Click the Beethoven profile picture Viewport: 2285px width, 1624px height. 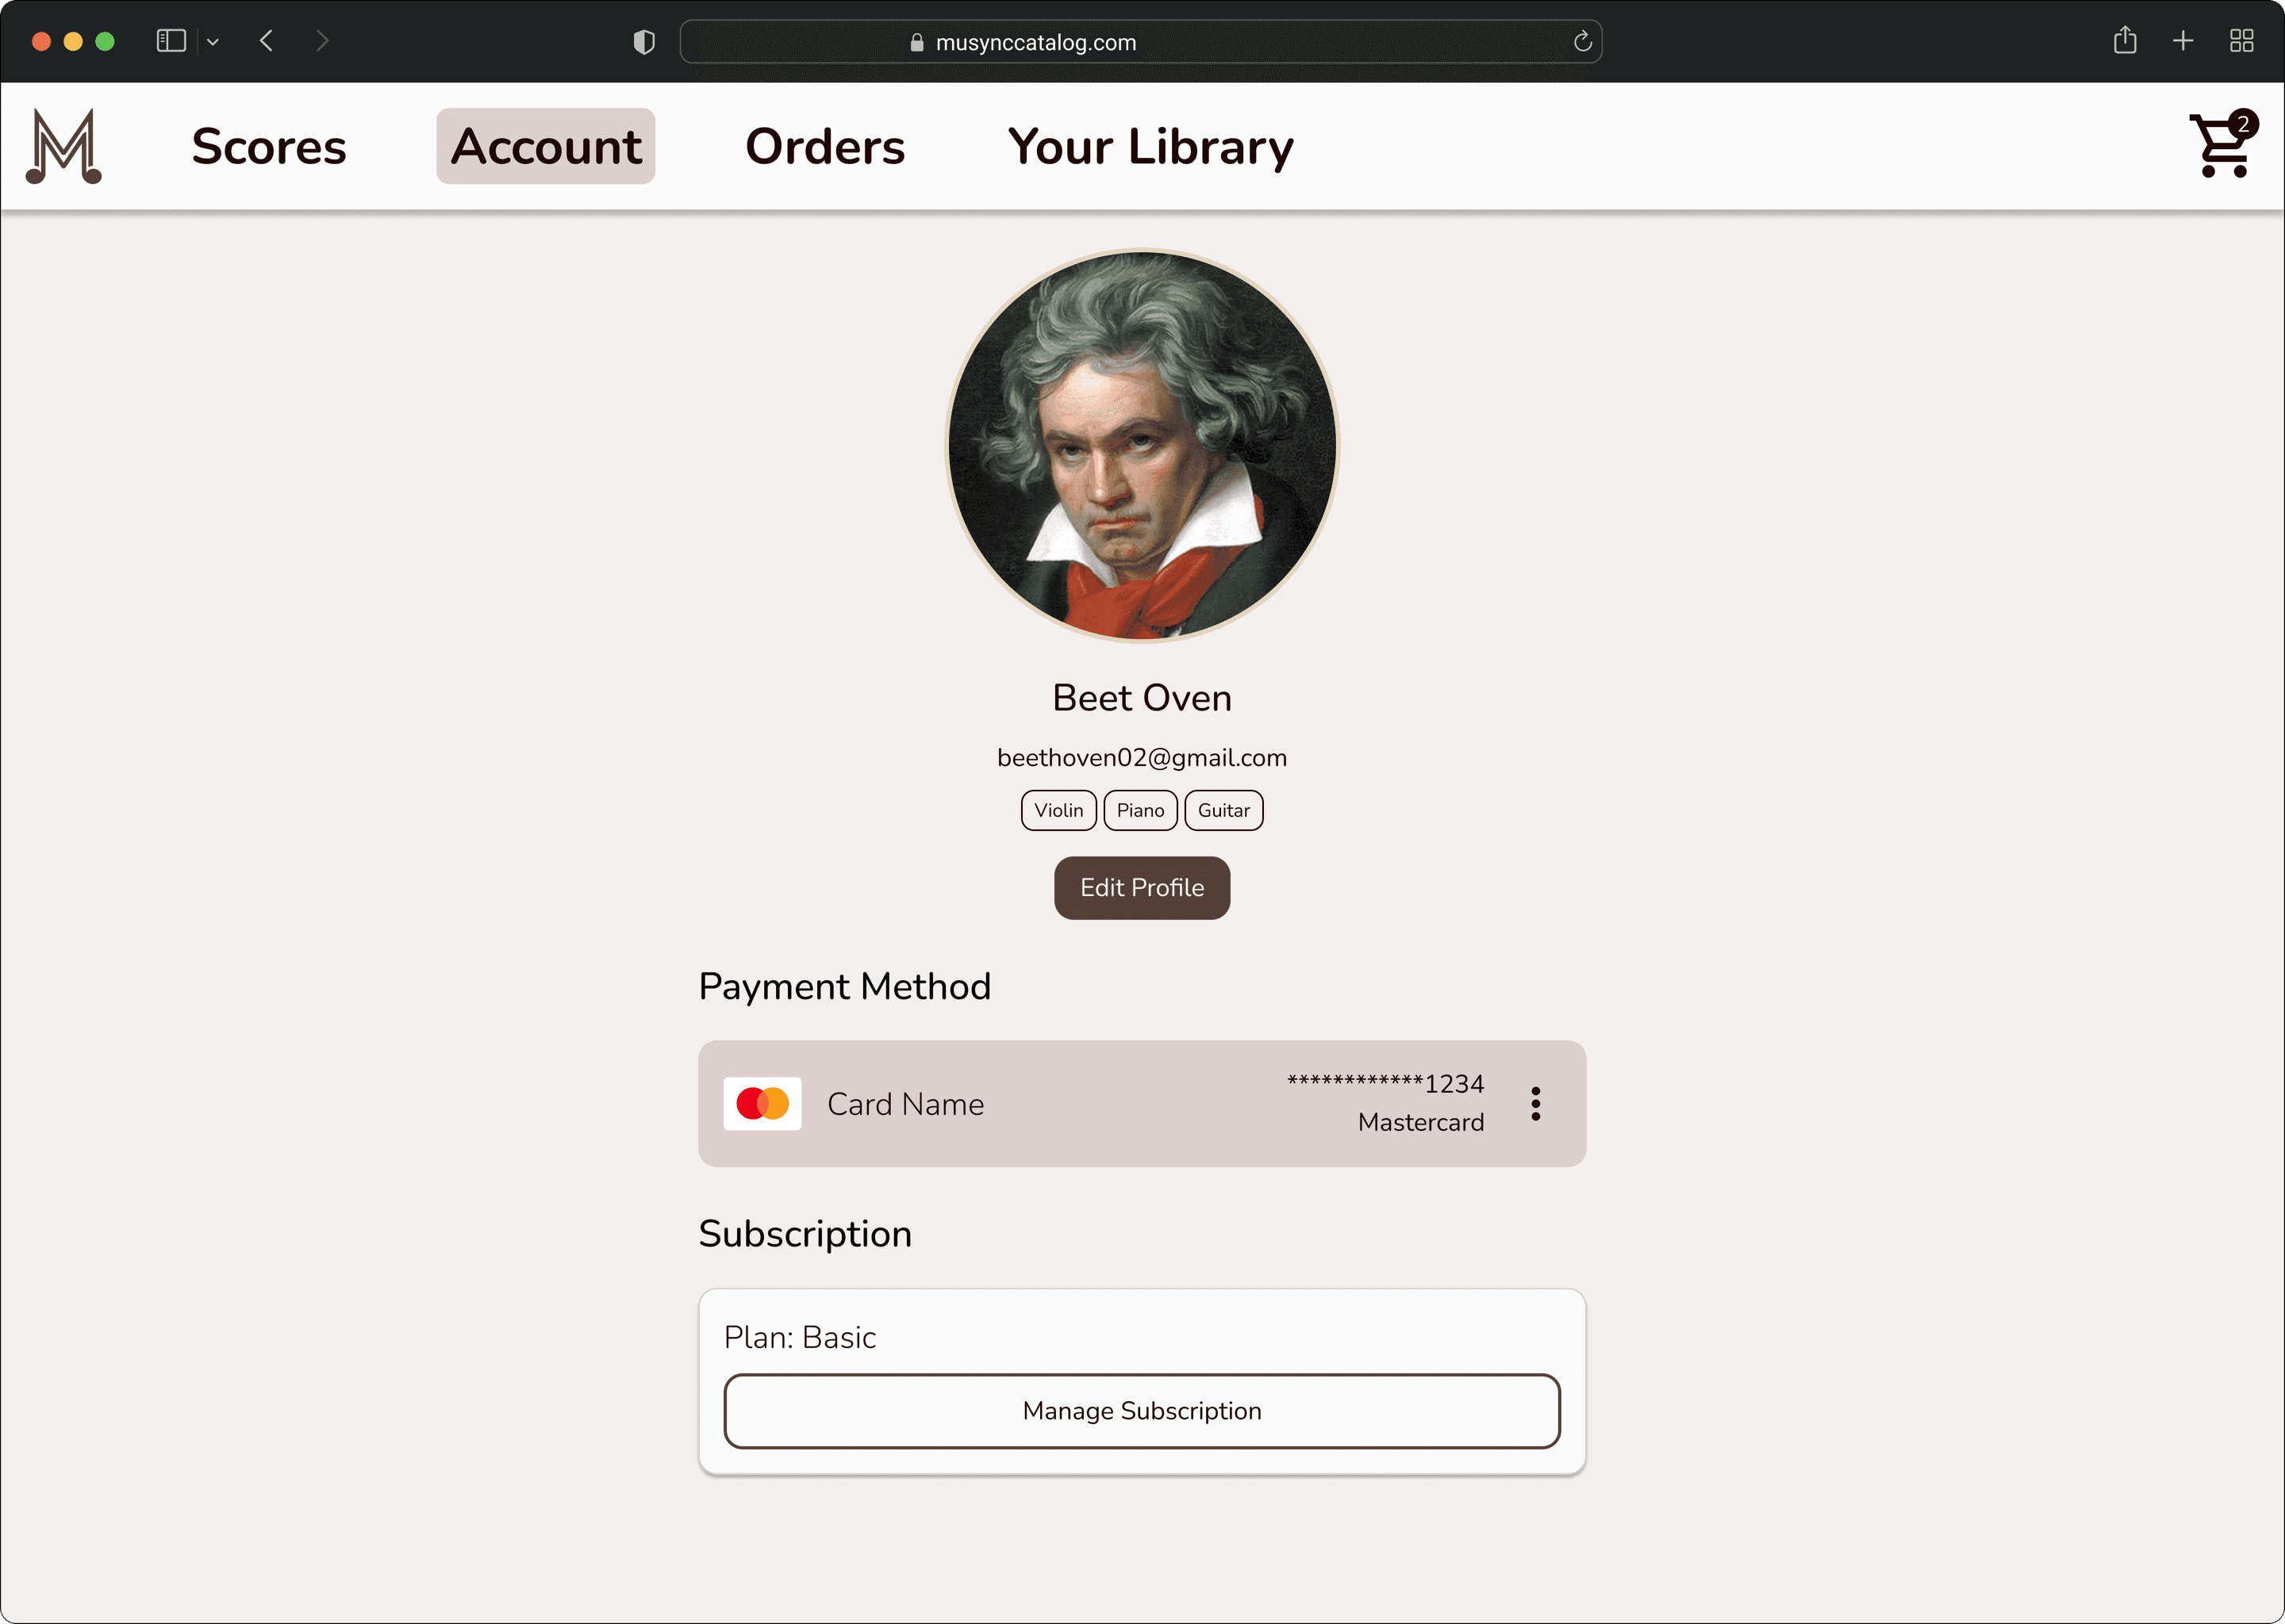[1142, 445]
